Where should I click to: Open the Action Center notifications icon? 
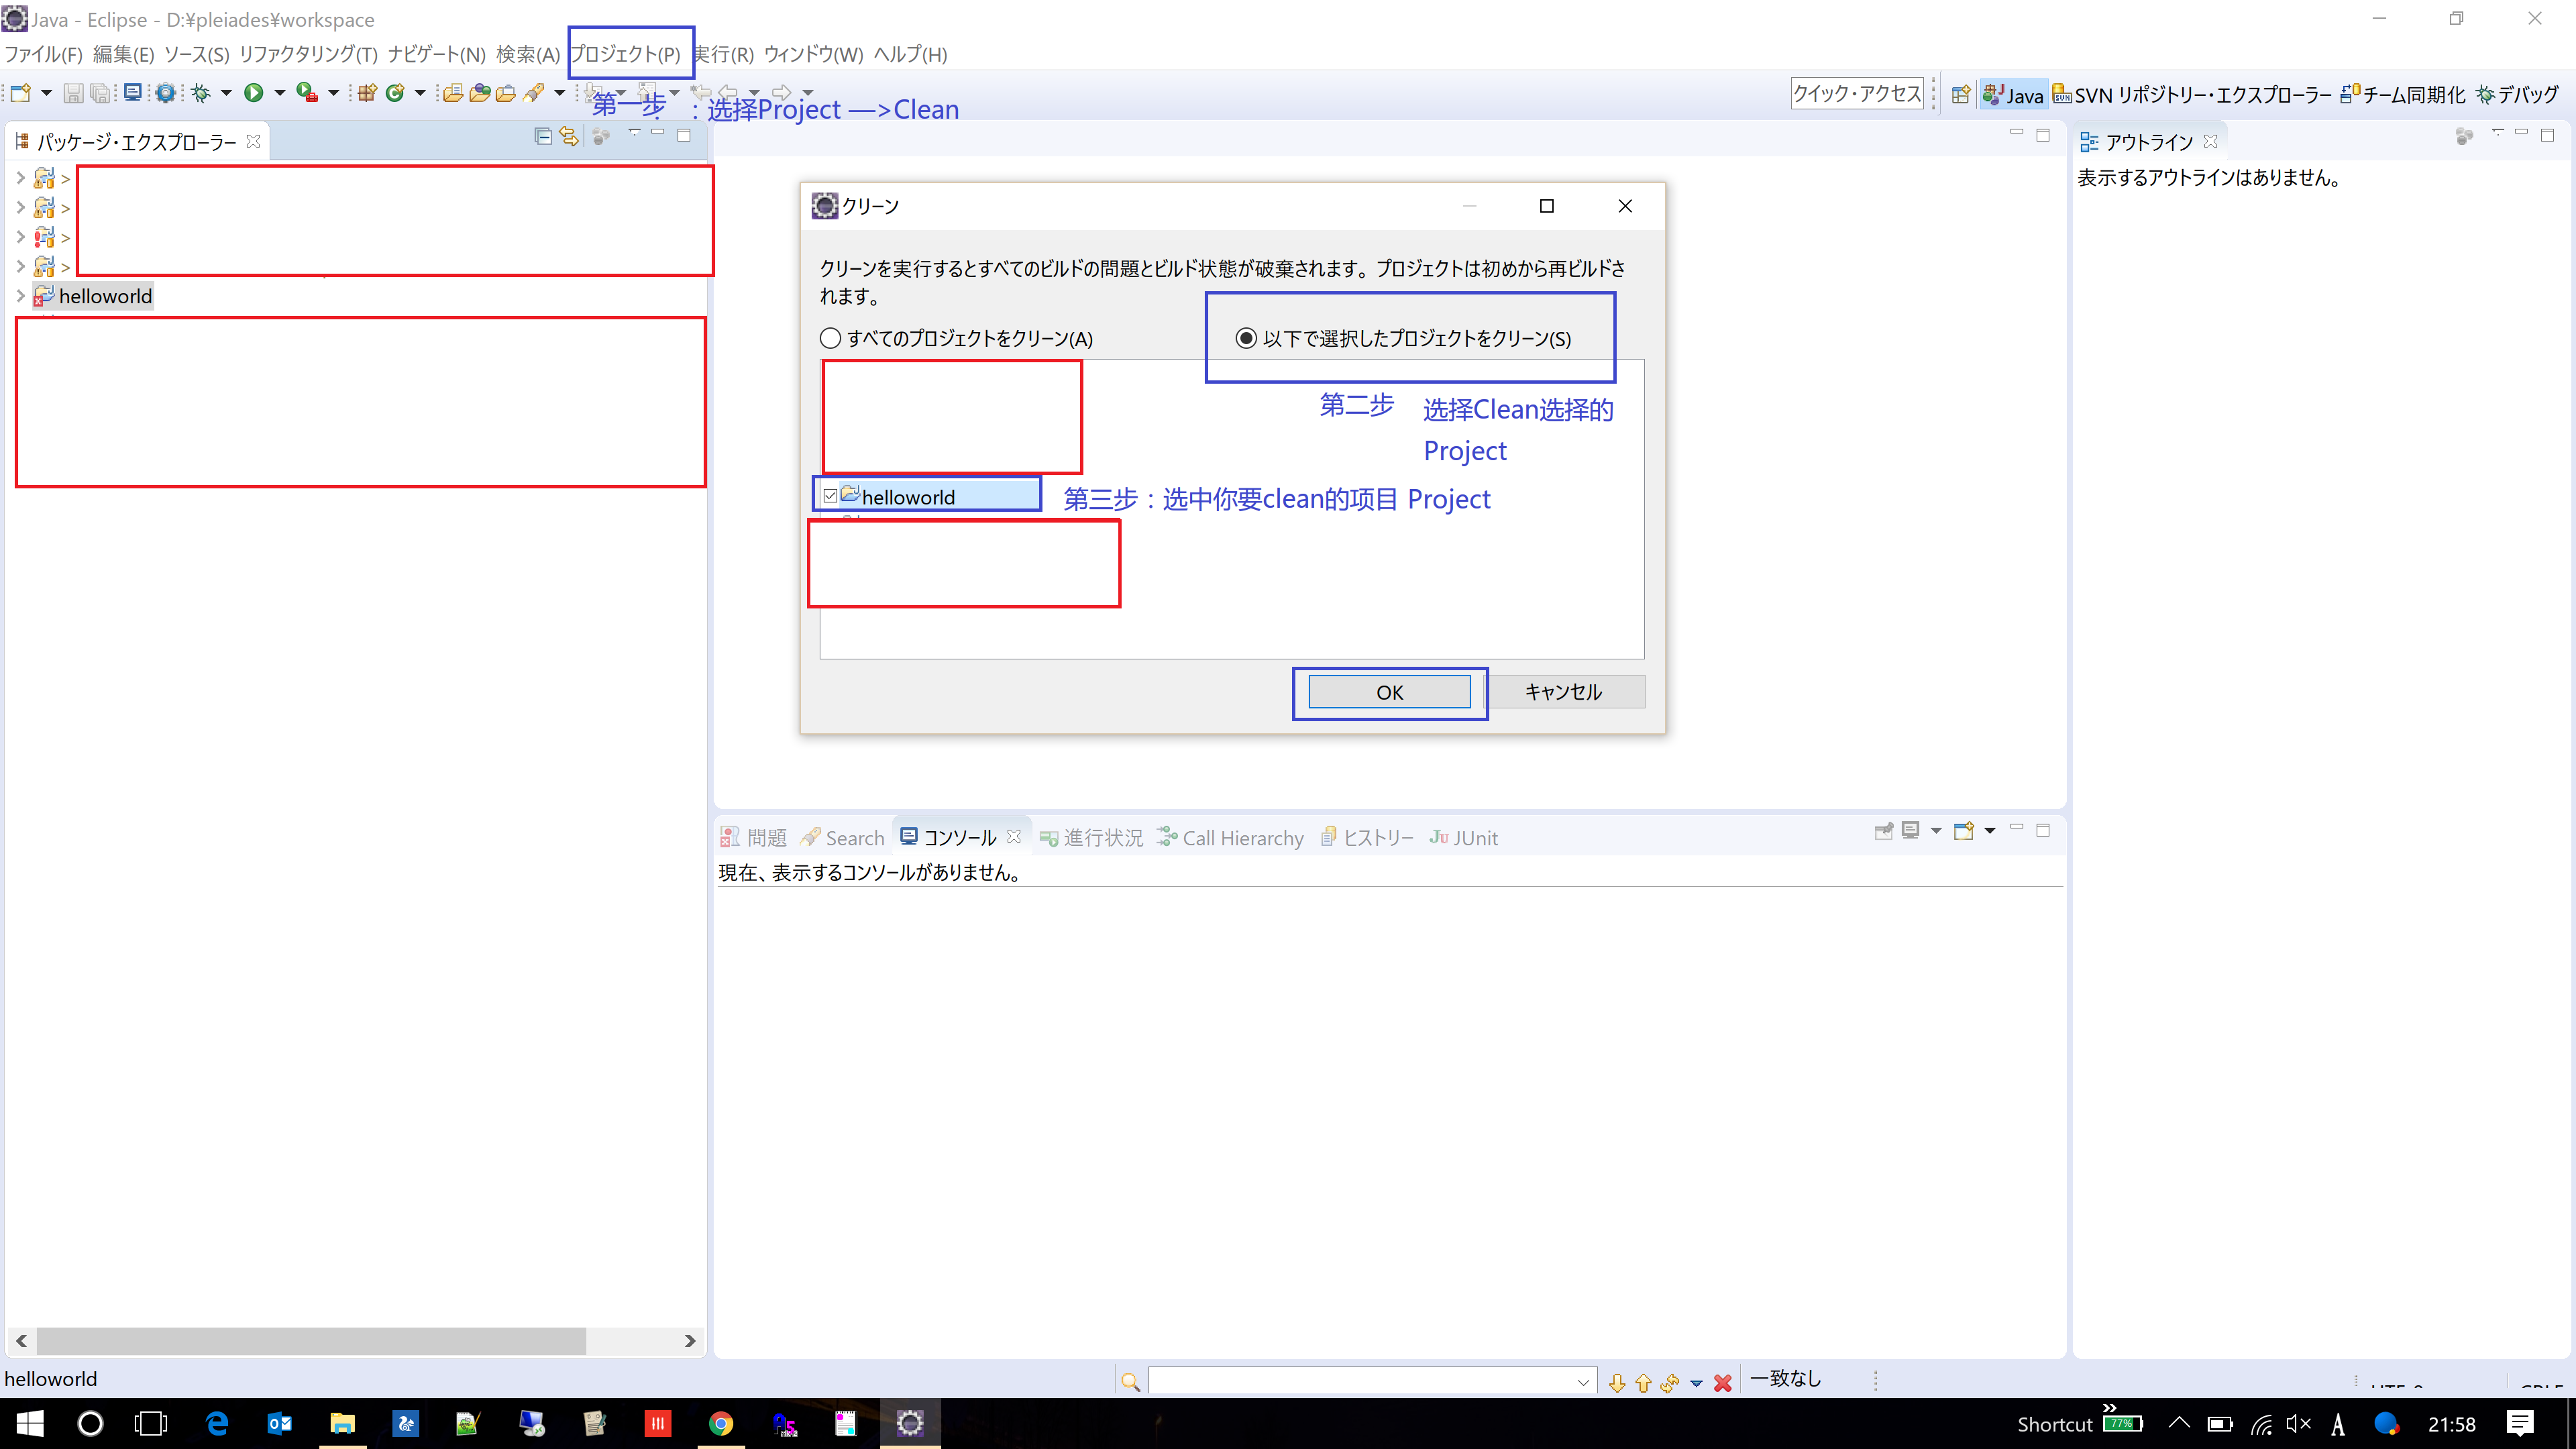(2520, 1423)
